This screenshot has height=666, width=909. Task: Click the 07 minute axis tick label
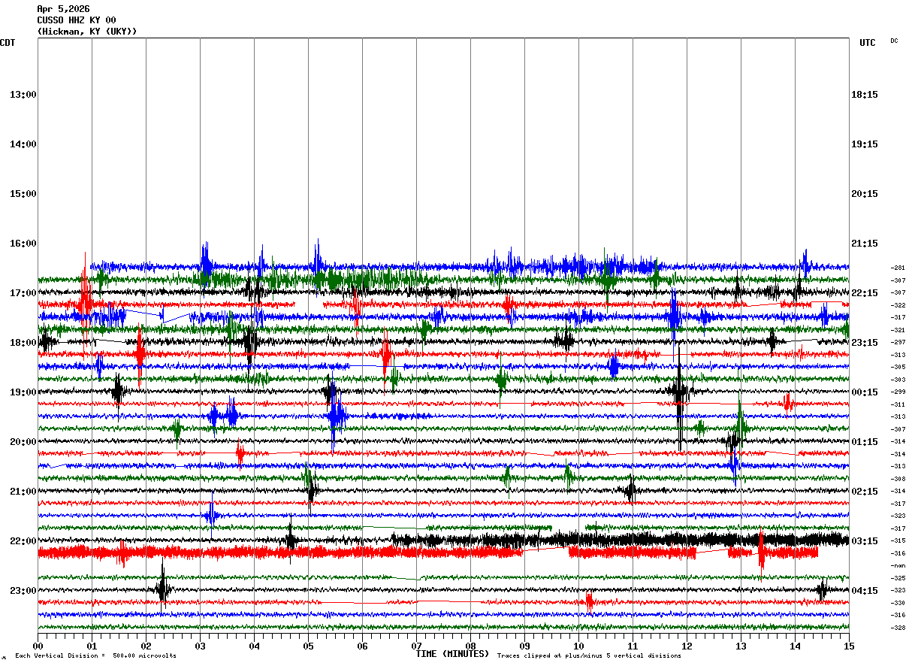point(416,646)
